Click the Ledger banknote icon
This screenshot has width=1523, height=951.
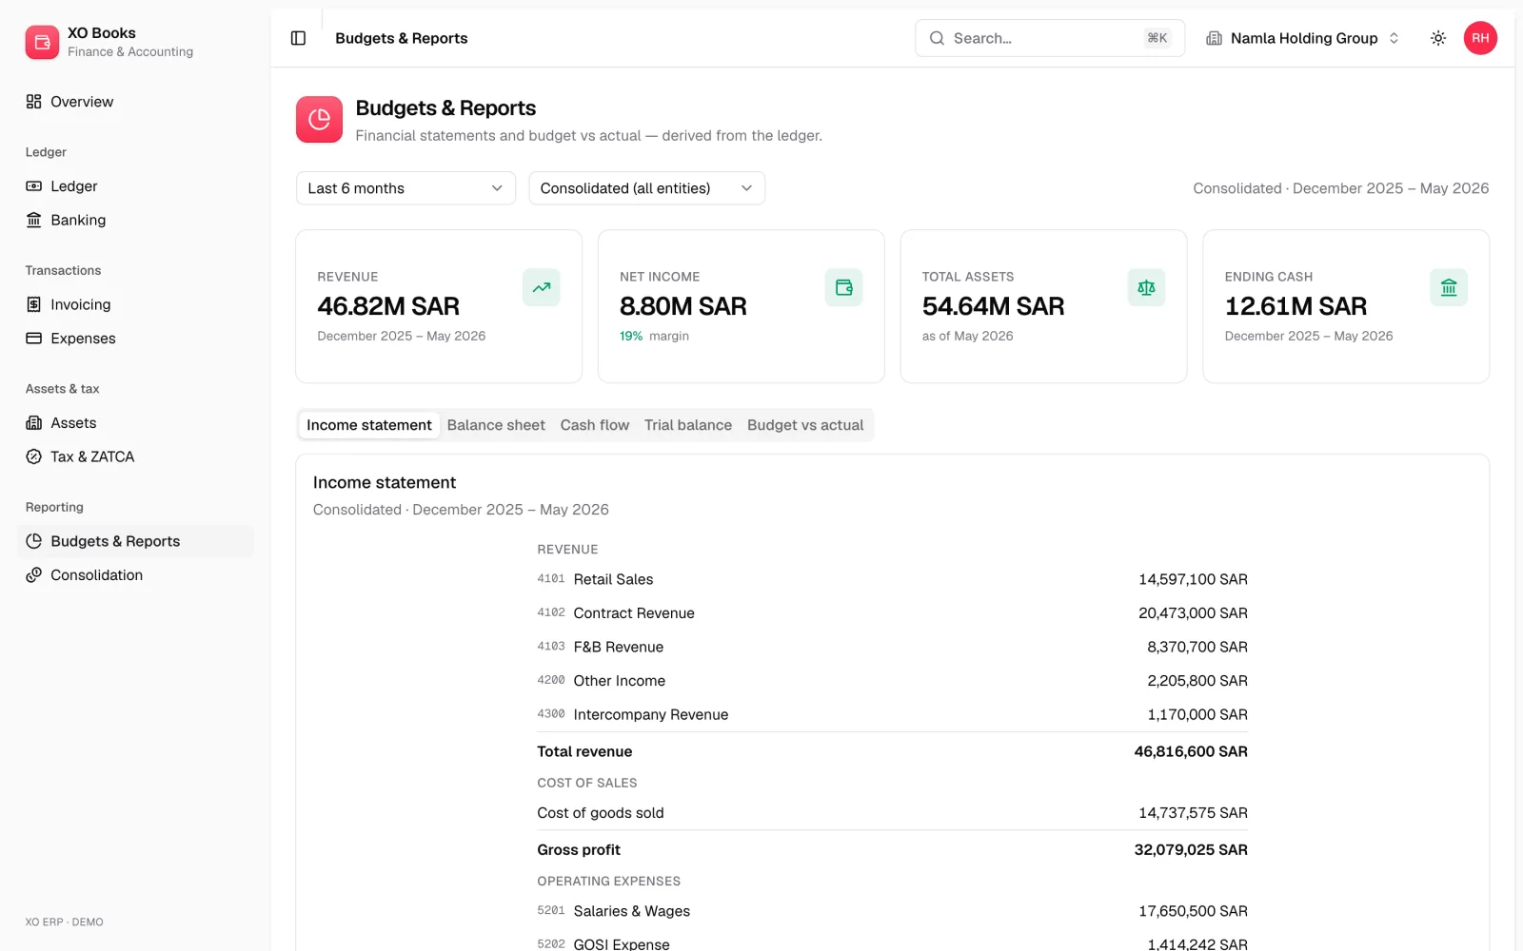coord(33,186)
